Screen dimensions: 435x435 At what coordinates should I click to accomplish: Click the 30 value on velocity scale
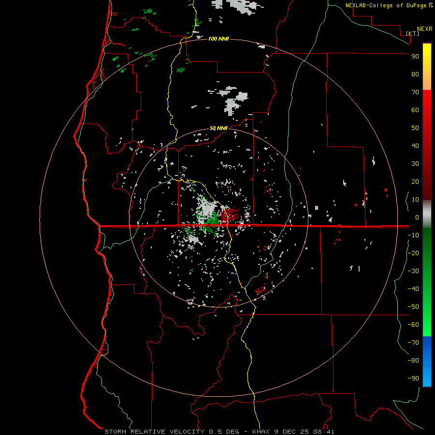415,164
